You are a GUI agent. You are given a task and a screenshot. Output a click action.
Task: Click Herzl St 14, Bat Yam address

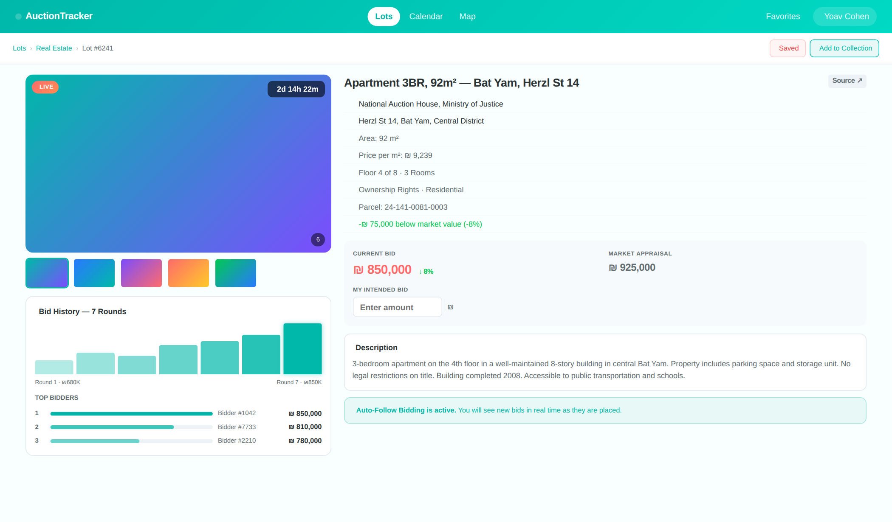click(x=421, y=121)
